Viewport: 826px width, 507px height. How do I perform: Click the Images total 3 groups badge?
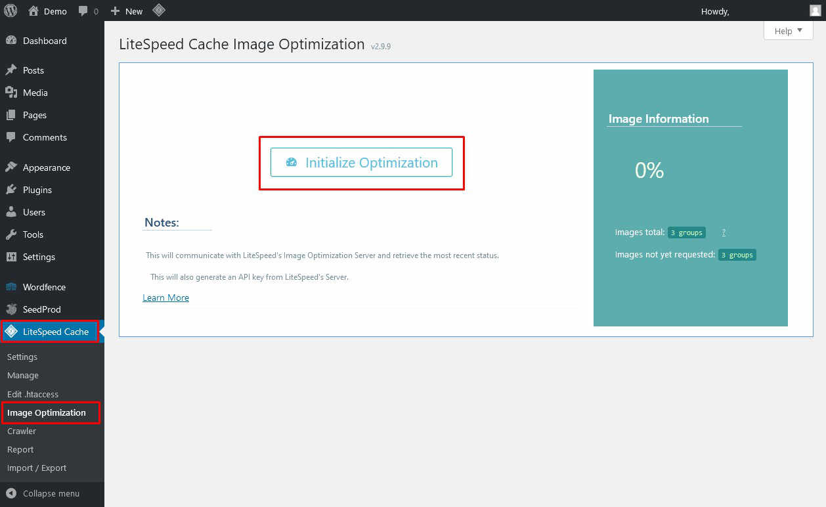tap(687, 232)
